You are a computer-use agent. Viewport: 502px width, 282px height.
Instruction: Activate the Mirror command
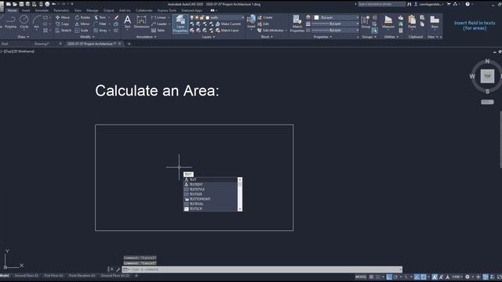[x=82, y=24]
